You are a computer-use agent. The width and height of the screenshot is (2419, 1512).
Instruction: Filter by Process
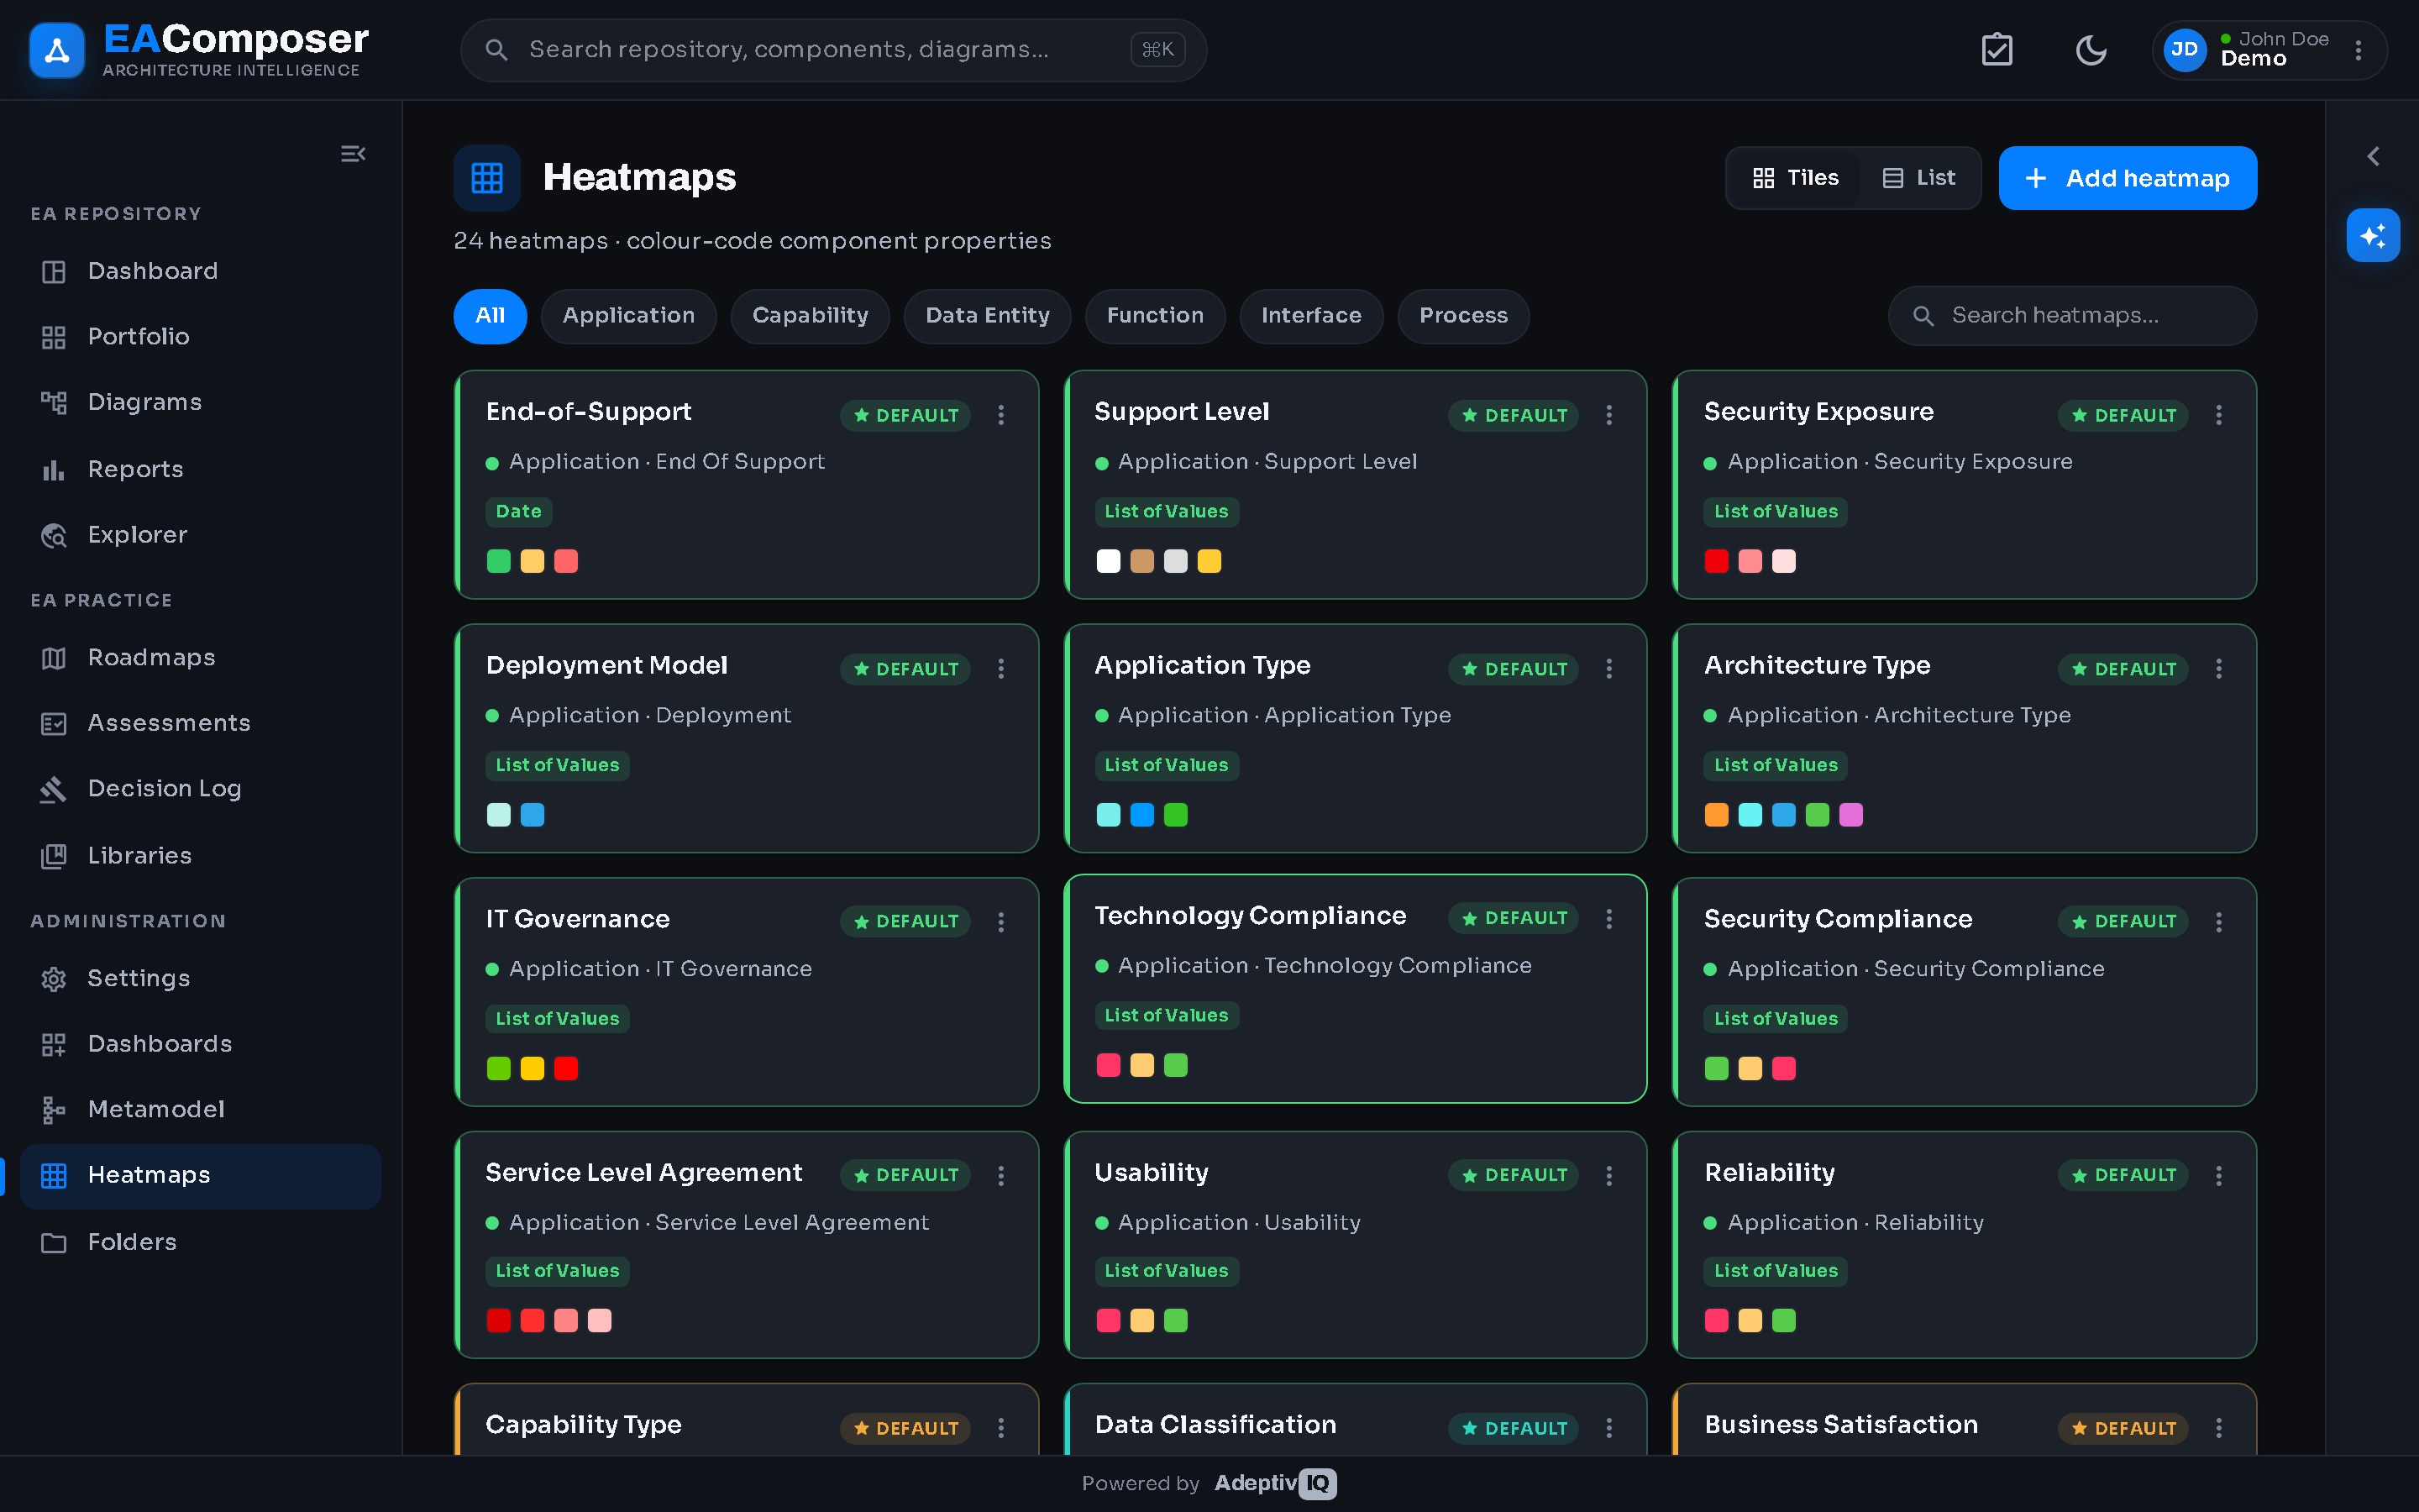click(1463, 316)
